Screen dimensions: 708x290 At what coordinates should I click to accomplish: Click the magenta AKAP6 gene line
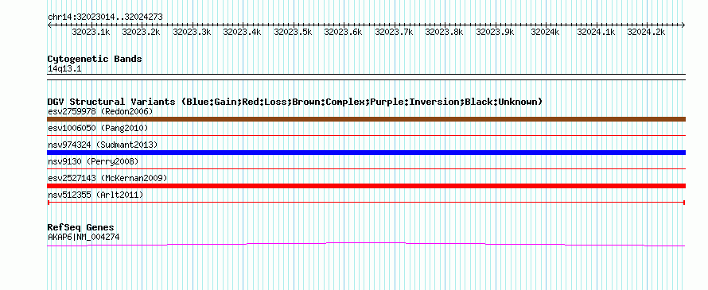pyautogui.click(x=366, y=244)
